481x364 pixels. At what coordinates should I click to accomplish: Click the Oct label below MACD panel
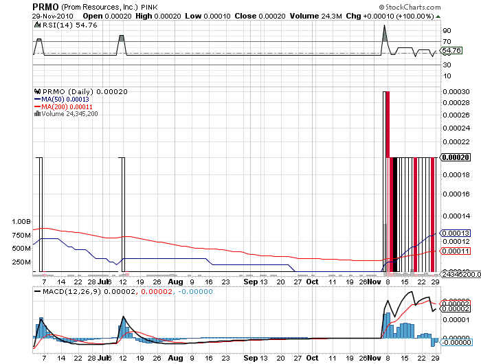(312, 358)
